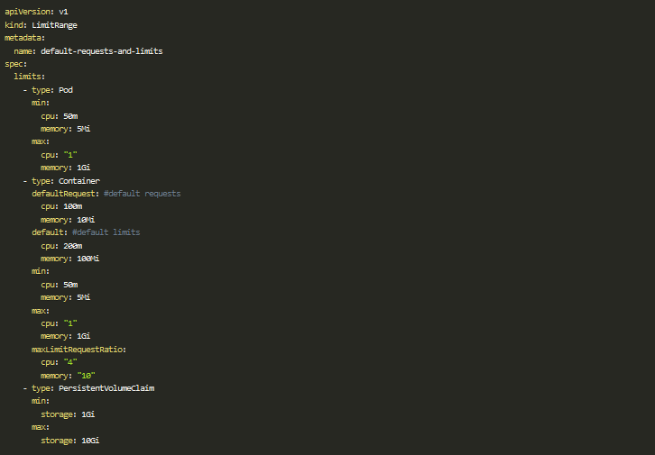Click the metadata key
The image size is (655, 455).
(x=23, y=38)
